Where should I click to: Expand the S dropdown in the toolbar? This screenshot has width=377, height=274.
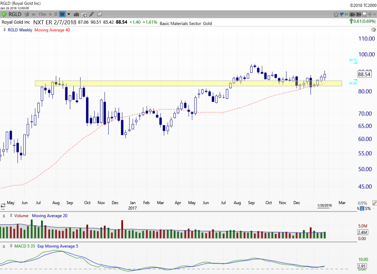[352, 14]
